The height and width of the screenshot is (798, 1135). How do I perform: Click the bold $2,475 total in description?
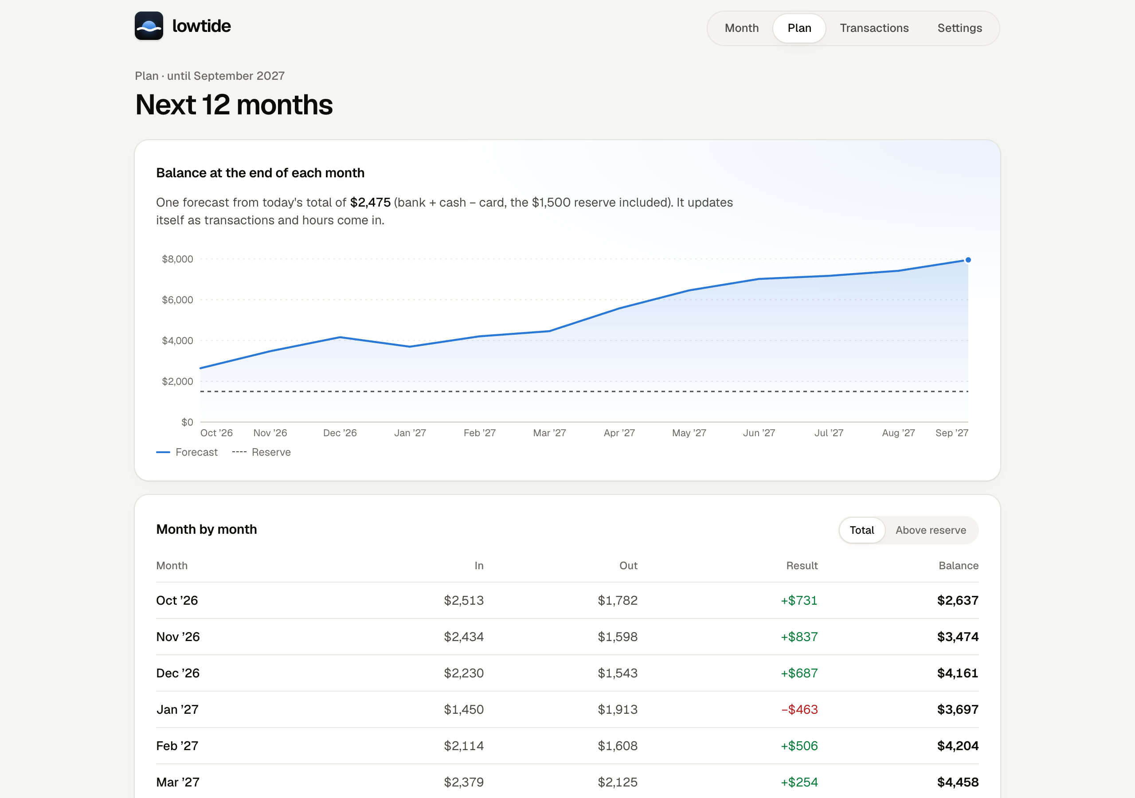click(370, 203)
